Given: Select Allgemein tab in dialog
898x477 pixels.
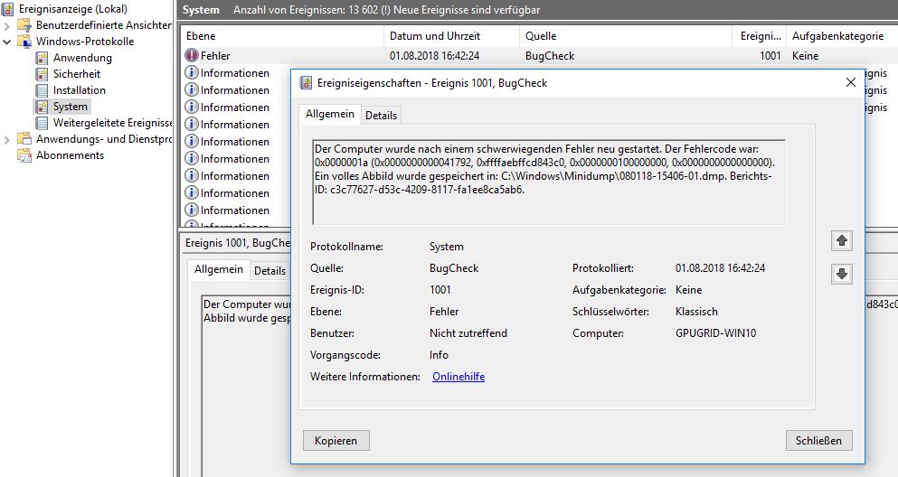Looking at the screenshot, I should pos(330,114).
